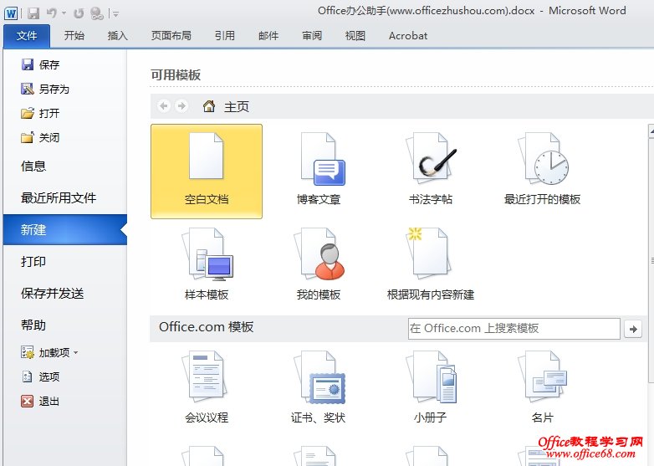The image size is (654, 466).
Task: Click the back navigation arrow in templates bar
Action: (x=164, y=106)
